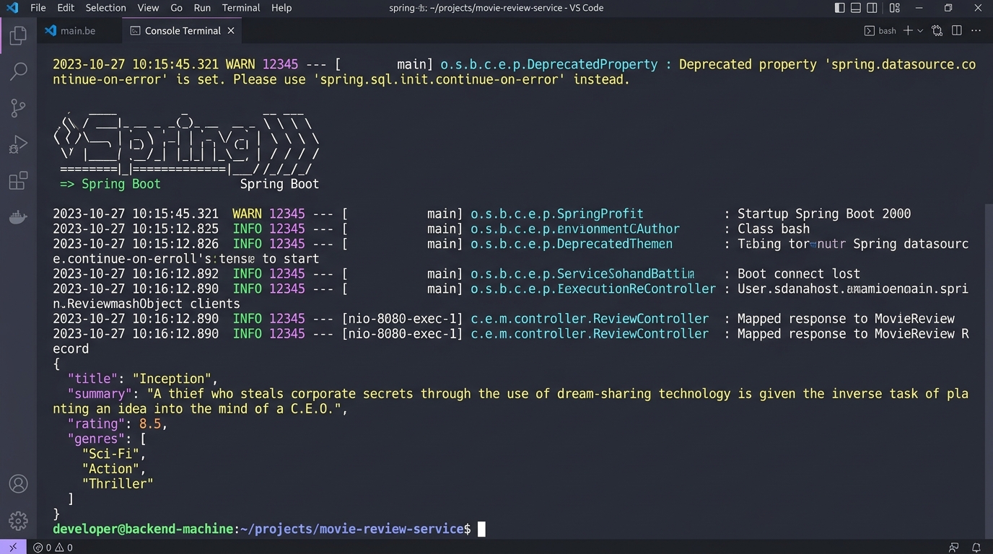Click the 'o.s.b.c.e.p.ServiceSohandBattim' logger name

click(582, 273)
